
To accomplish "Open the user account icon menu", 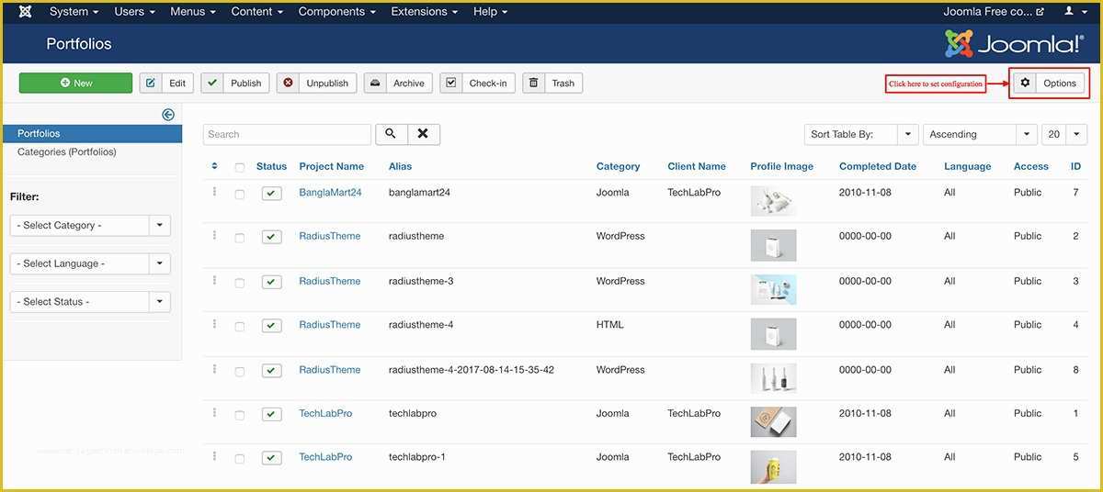I will click(1074, 12).
